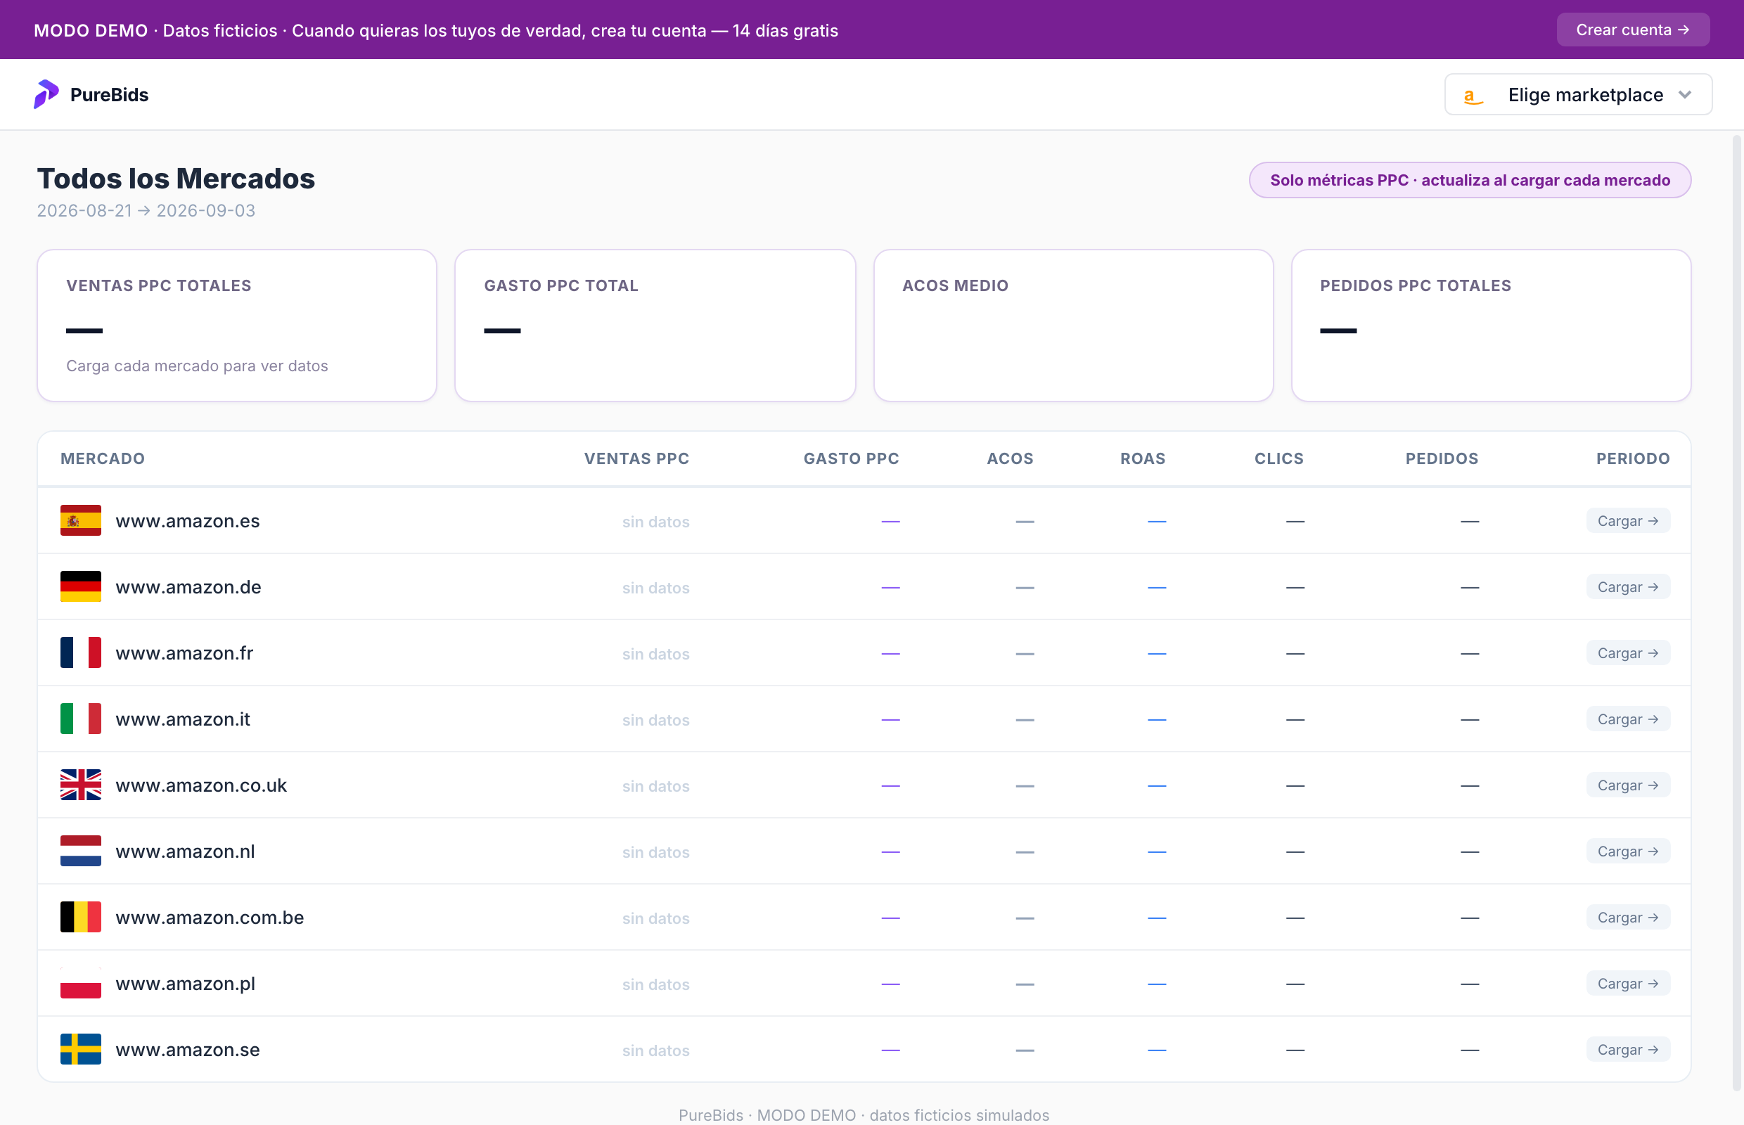The width and height of the screenshot is (1744, 1125).
Task: Click the PureBids logo icon
Action: click(x=46, y=94)
